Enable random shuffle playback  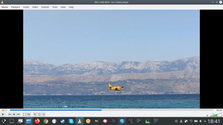(x=43, y=114)
